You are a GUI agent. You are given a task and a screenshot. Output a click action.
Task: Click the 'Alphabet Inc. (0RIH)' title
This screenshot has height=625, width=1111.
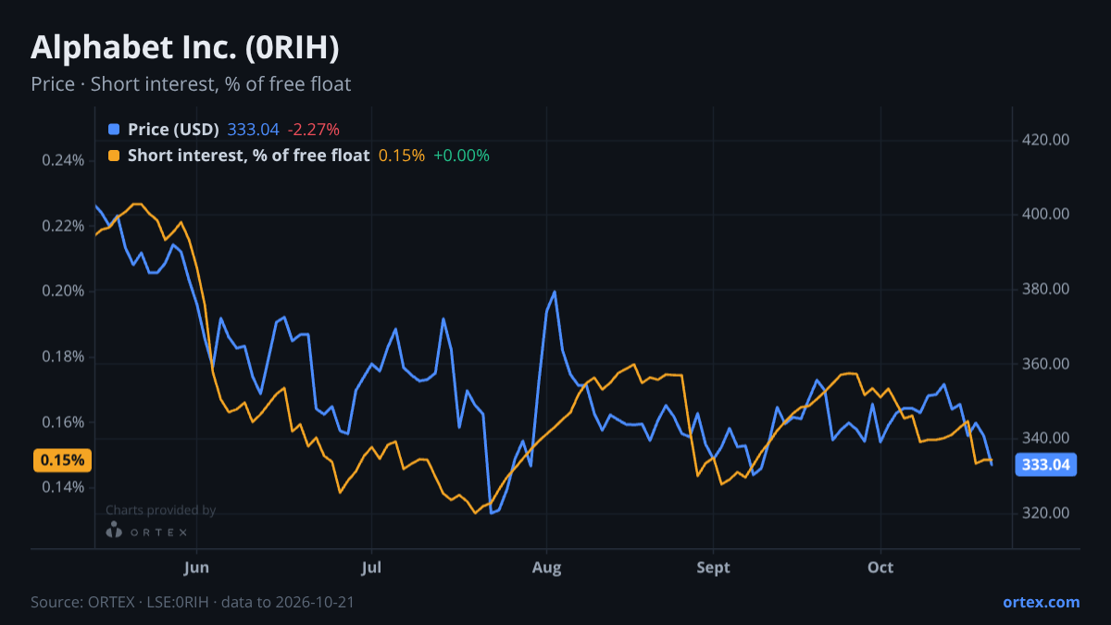tap(185, 46)
